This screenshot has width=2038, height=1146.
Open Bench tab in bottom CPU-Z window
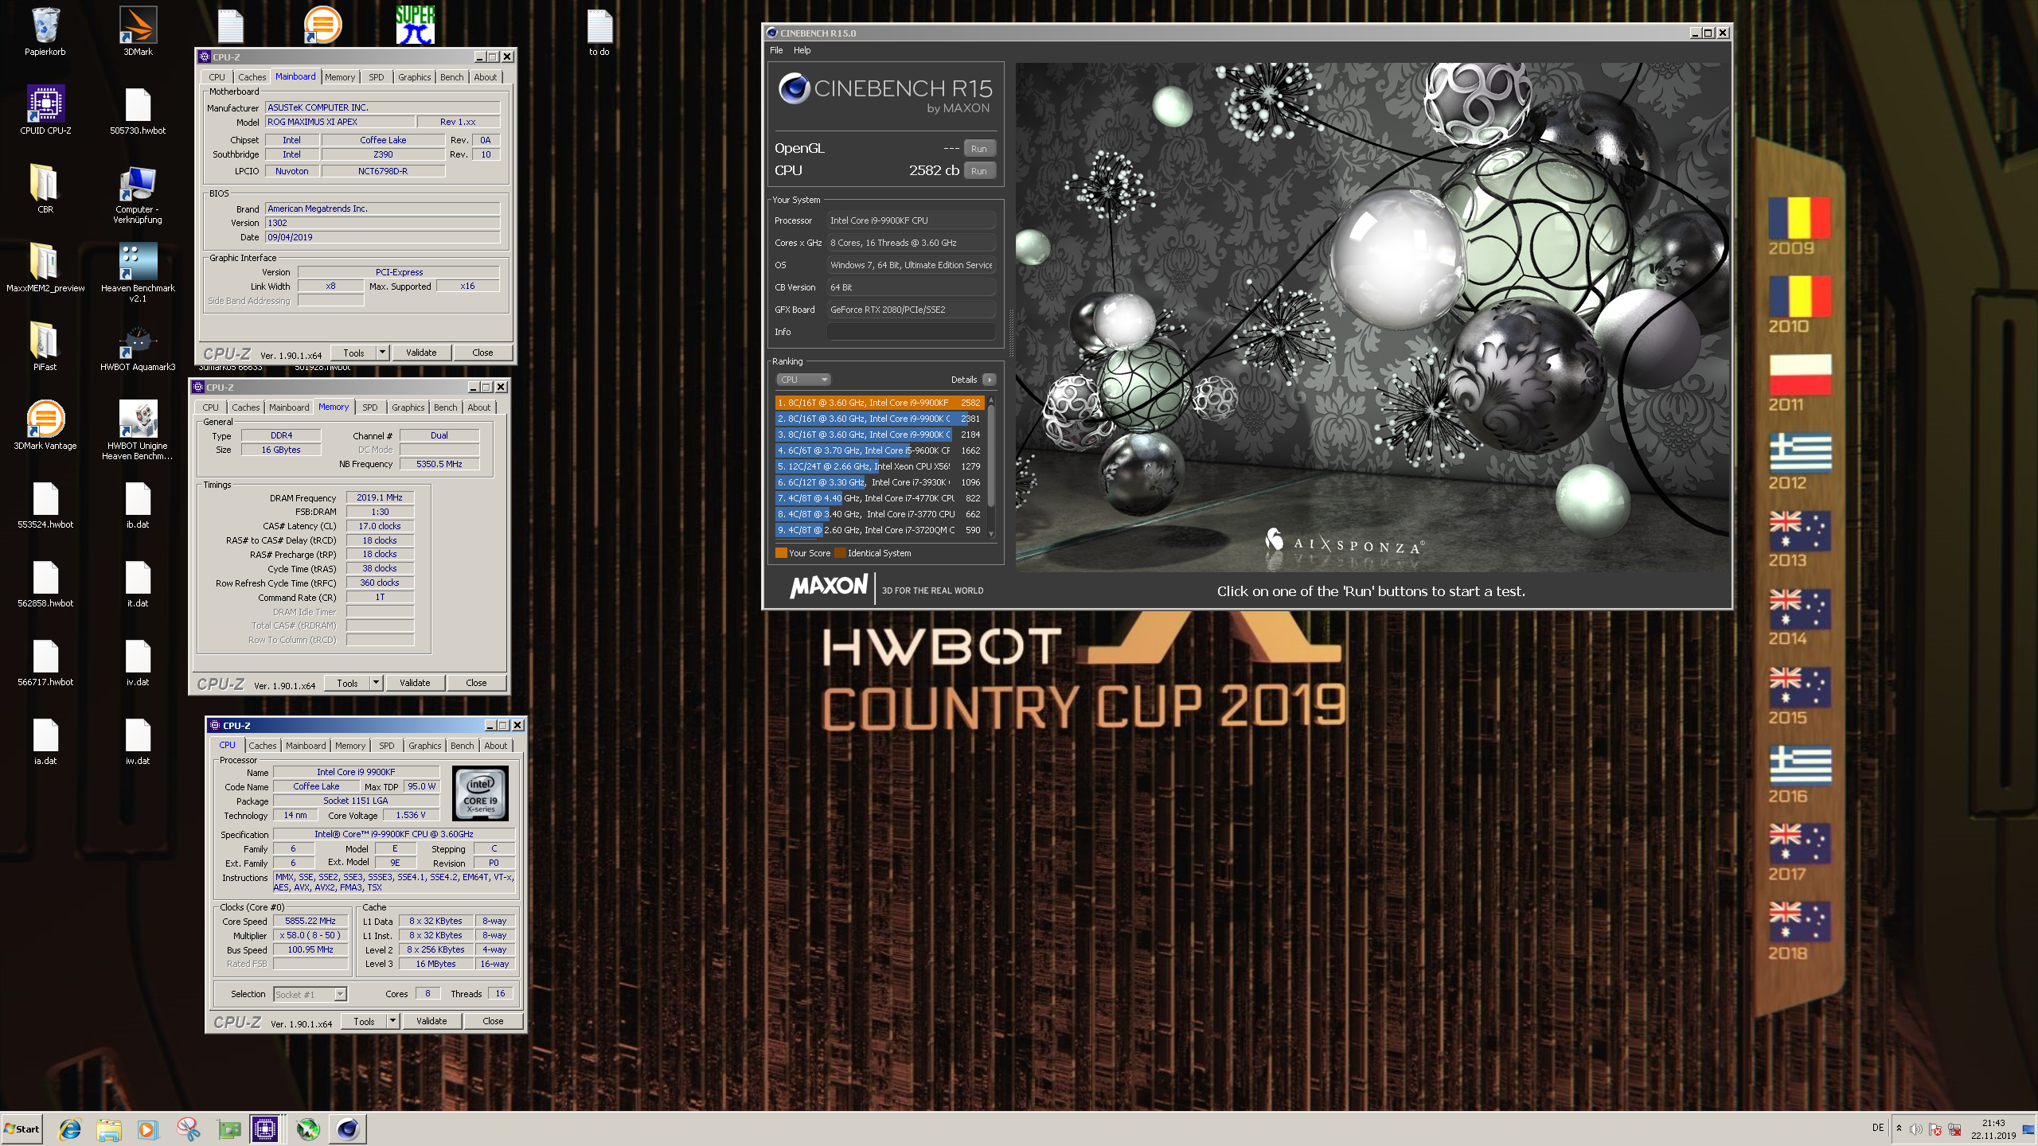[463, 746]
